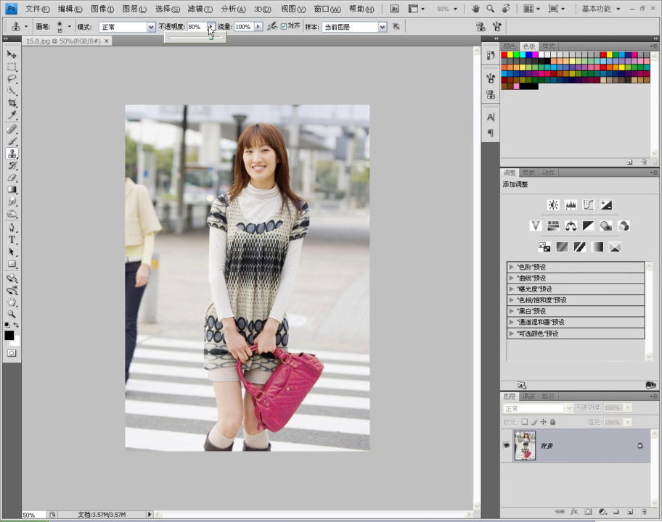Open the brush preset picker dropdown
The height and width of the screenshot is (522, 662).
(x=69, y=27)
